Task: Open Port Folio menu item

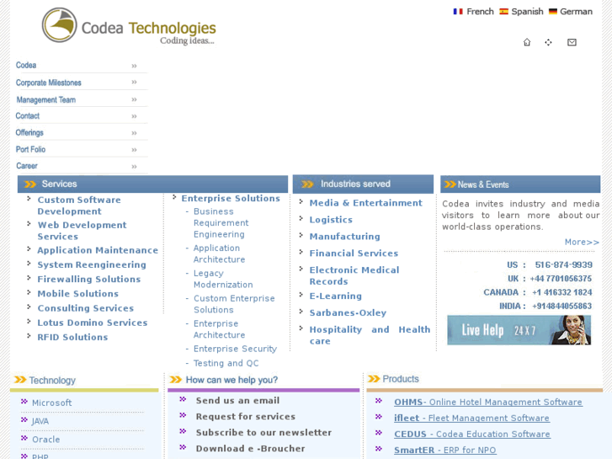Action: 30,150
